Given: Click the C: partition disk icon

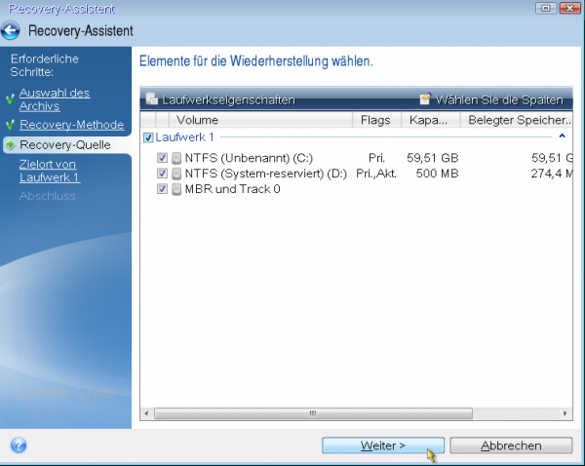Looking at the screenshot, I should tap(176, 158).
